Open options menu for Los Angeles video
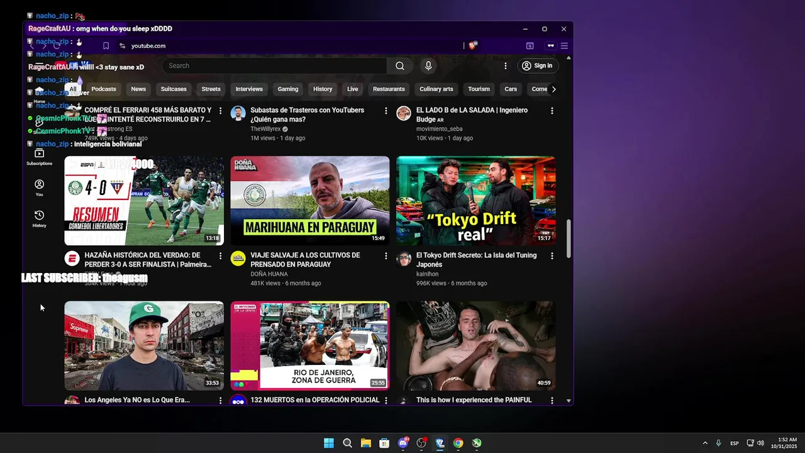This screenshot has width=805, height=453. [220, 400]
